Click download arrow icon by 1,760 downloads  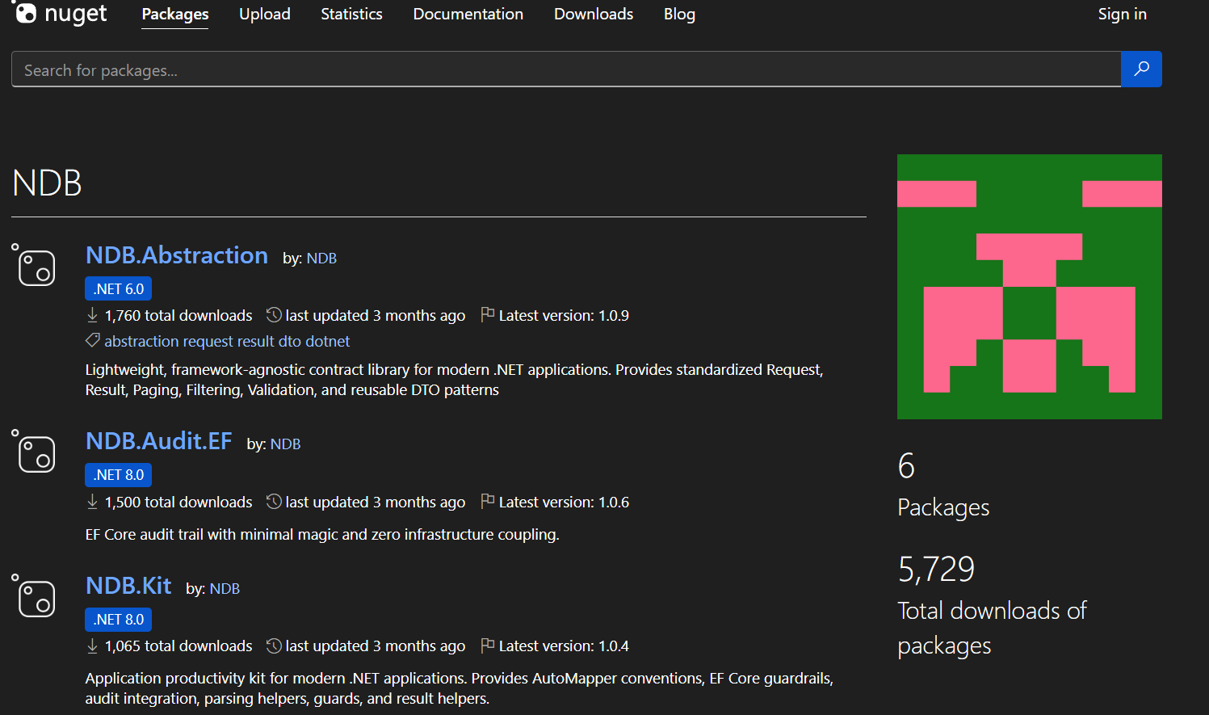click(x=92, y=315)
